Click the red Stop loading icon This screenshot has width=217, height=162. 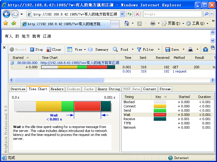[x=137, y=14]
